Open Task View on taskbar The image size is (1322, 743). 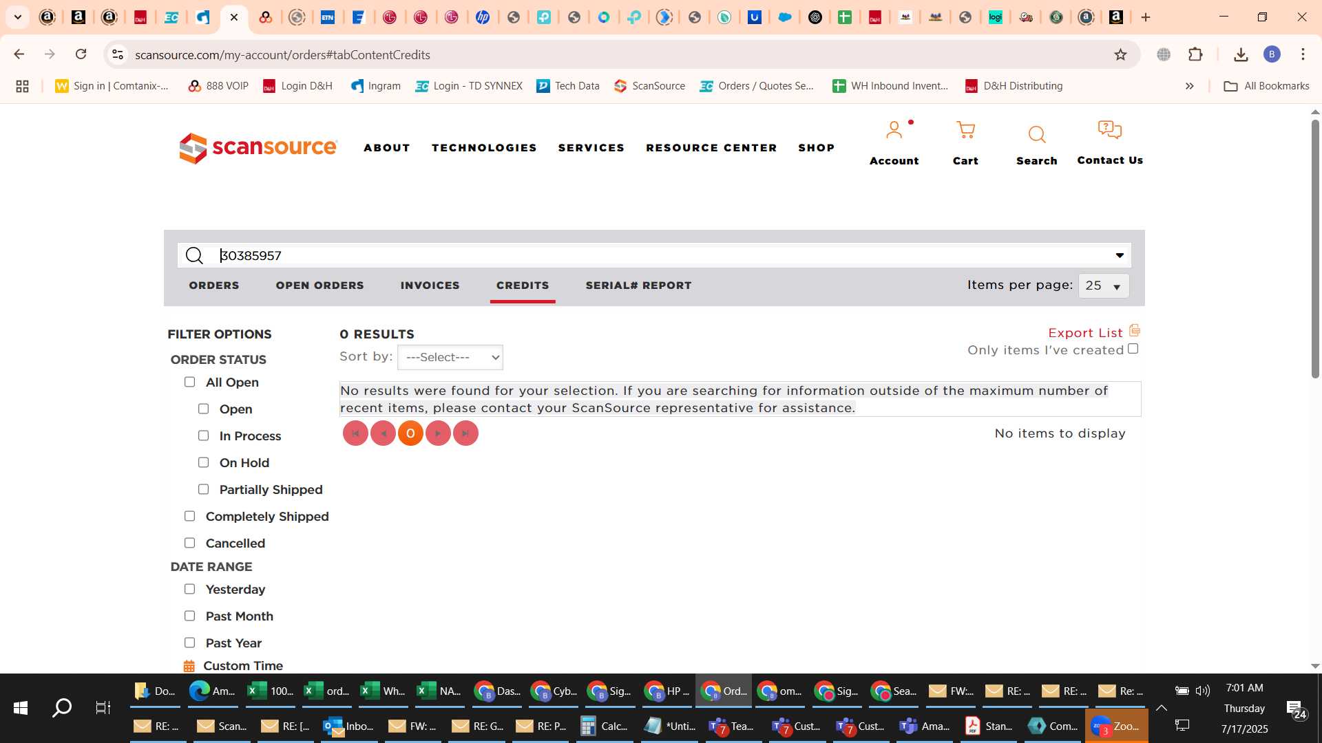click(103, 707)
